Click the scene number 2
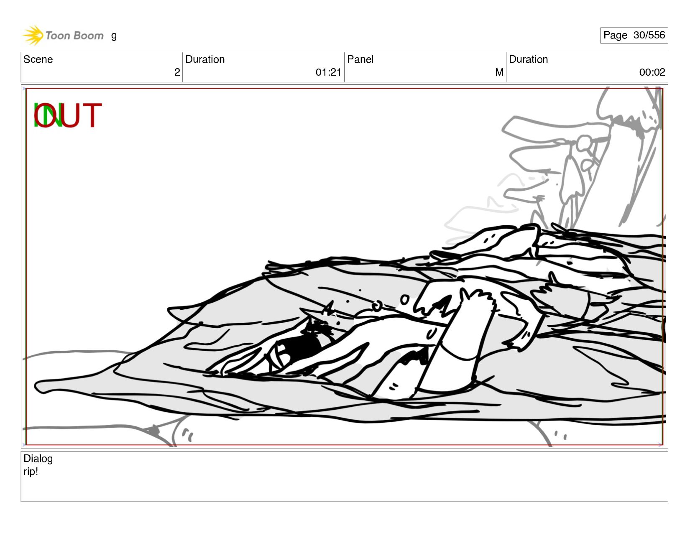 tap(177, 72)
